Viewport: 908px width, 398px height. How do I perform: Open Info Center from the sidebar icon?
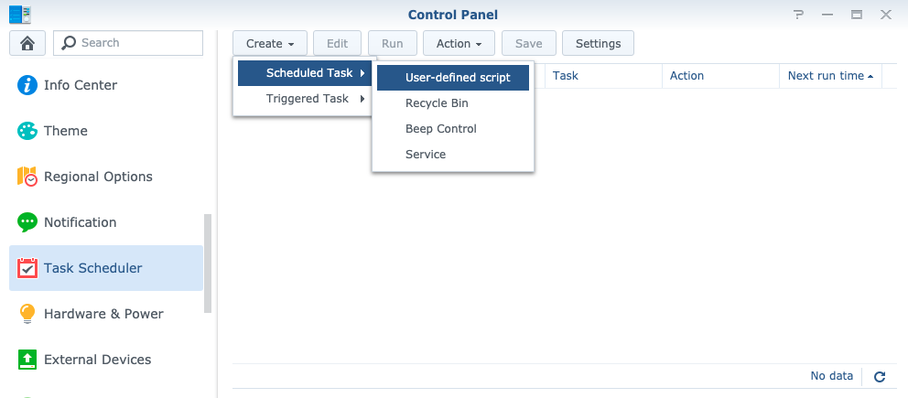[27, 85]
